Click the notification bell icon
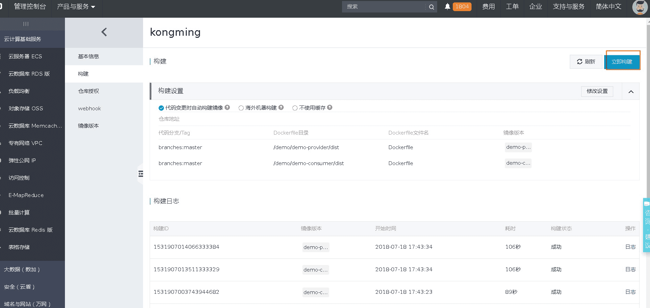The height and width of the screenshot is (308, 650). click(448, 7)
